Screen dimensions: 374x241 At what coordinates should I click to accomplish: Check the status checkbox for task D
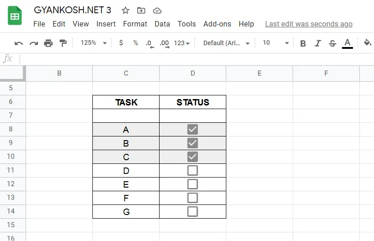pos(192,171)
